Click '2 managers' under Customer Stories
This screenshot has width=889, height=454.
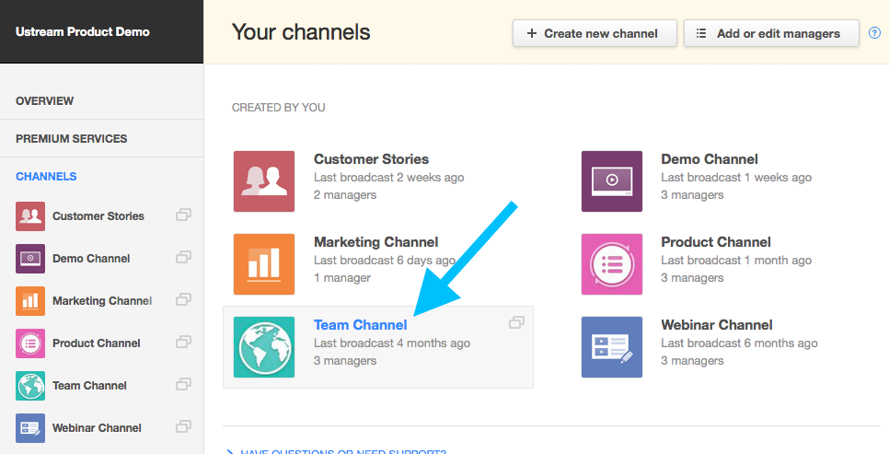point(345,195)
